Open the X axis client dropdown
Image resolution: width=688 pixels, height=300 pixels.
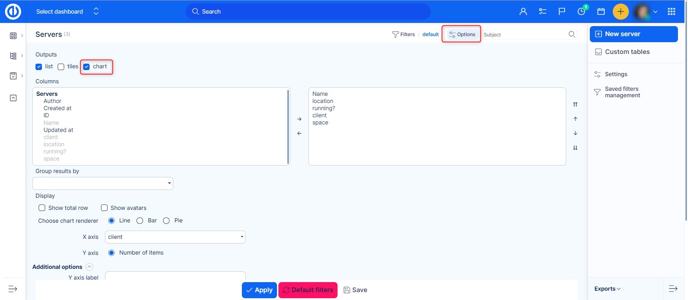(175, 237)
